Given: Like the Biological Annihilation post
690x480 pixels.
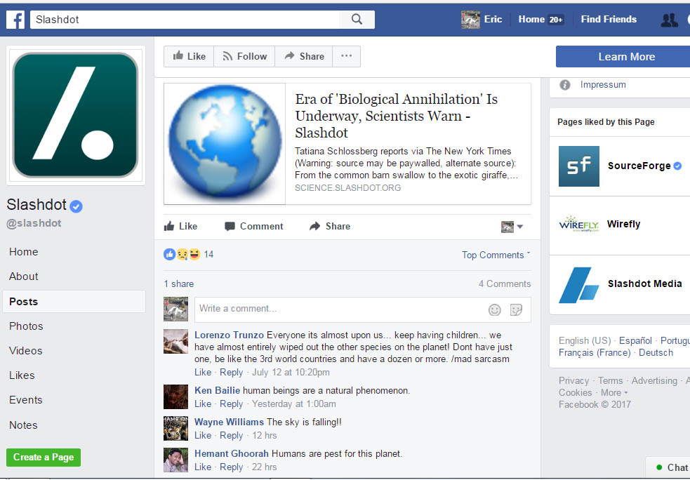Looking at the screenshot, I should [x=180, y=226].
